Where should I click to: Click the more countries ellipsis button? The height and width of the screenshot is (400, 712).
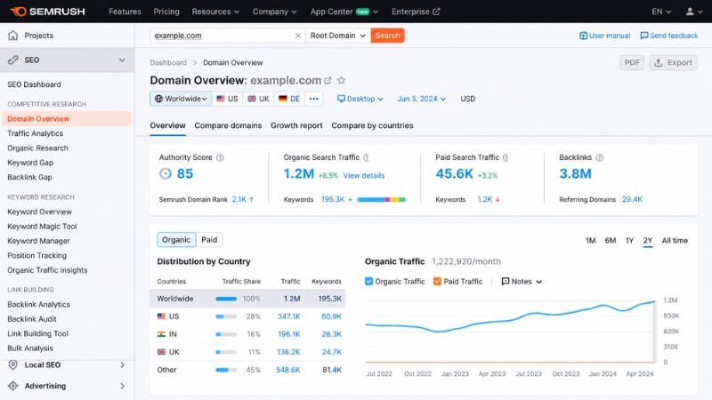[314, 99]
